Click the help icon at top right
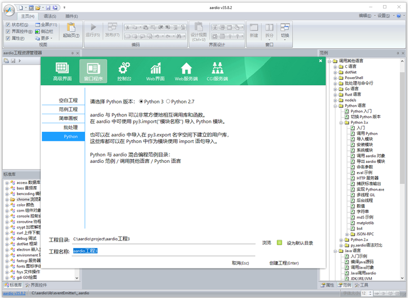Screen dimensions: 408x298 tap(398, 16)
